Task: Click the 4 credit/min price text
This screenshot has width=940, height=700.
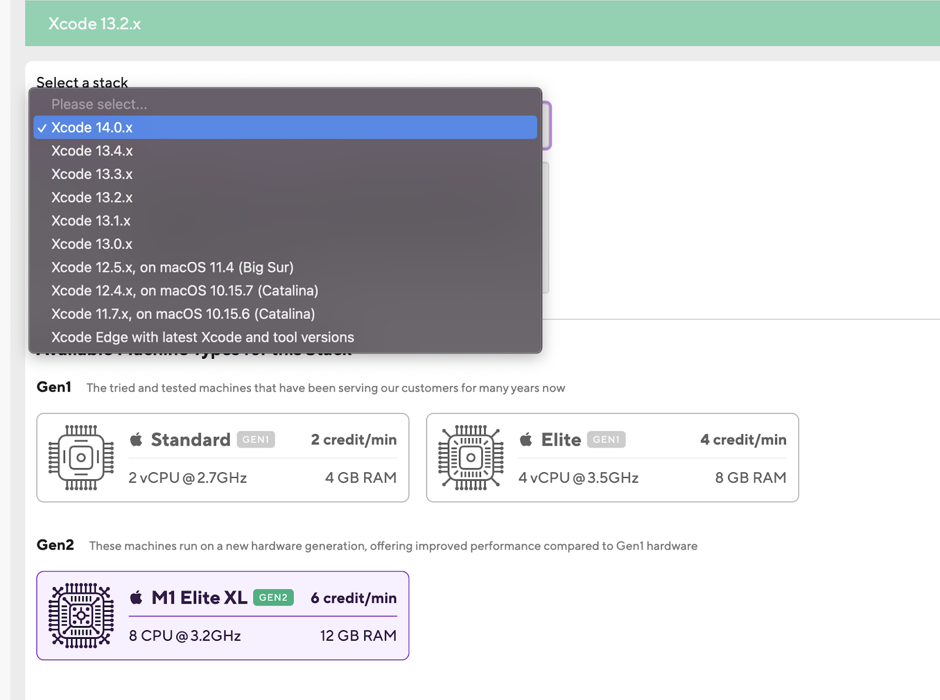Action: coord(743,439)
